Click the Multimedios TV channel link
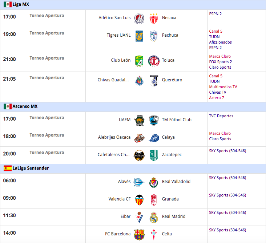Viewport: 266px width, 243px height. coord(223,87)
